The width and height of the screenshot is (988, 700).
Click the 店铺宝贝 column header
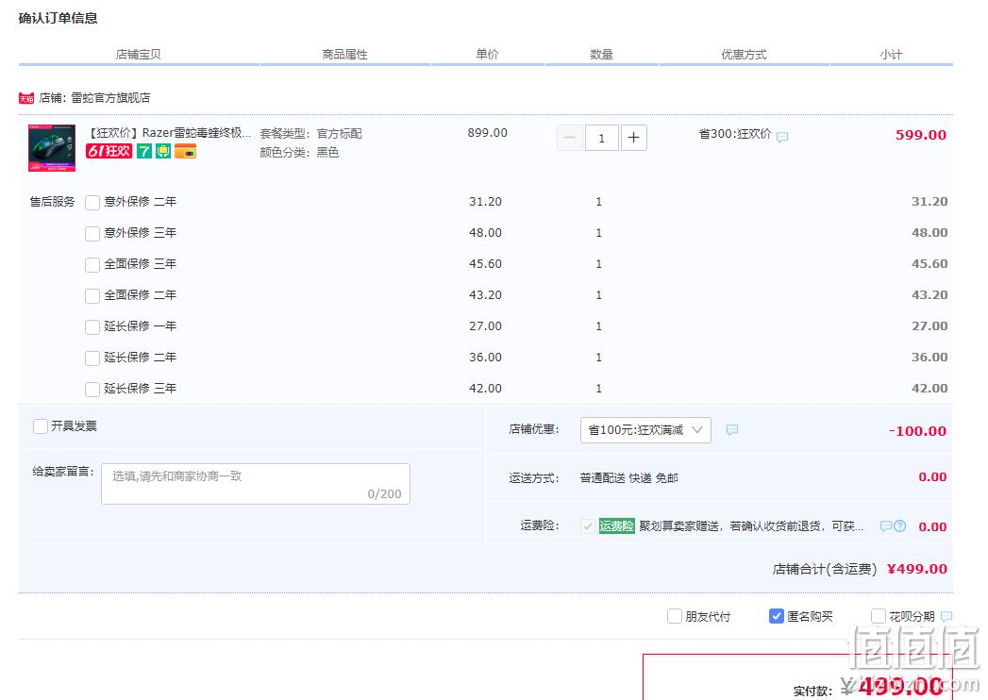point(138,54)
